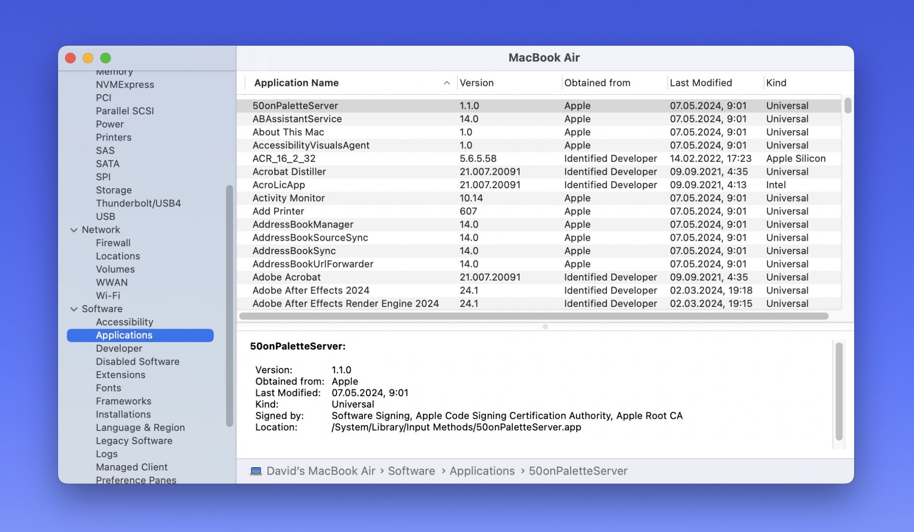
Task: Click the horizontal scrollbar under app table
Action: 533,316
